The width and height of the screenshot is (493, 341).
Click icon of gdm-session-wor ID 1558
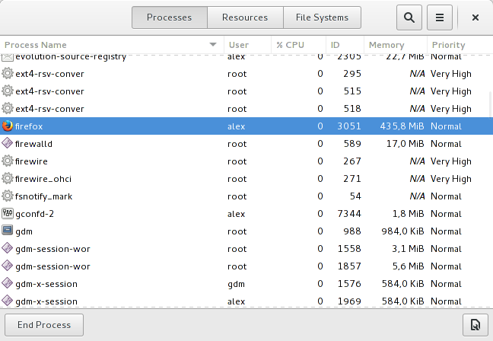click(8, 248)
